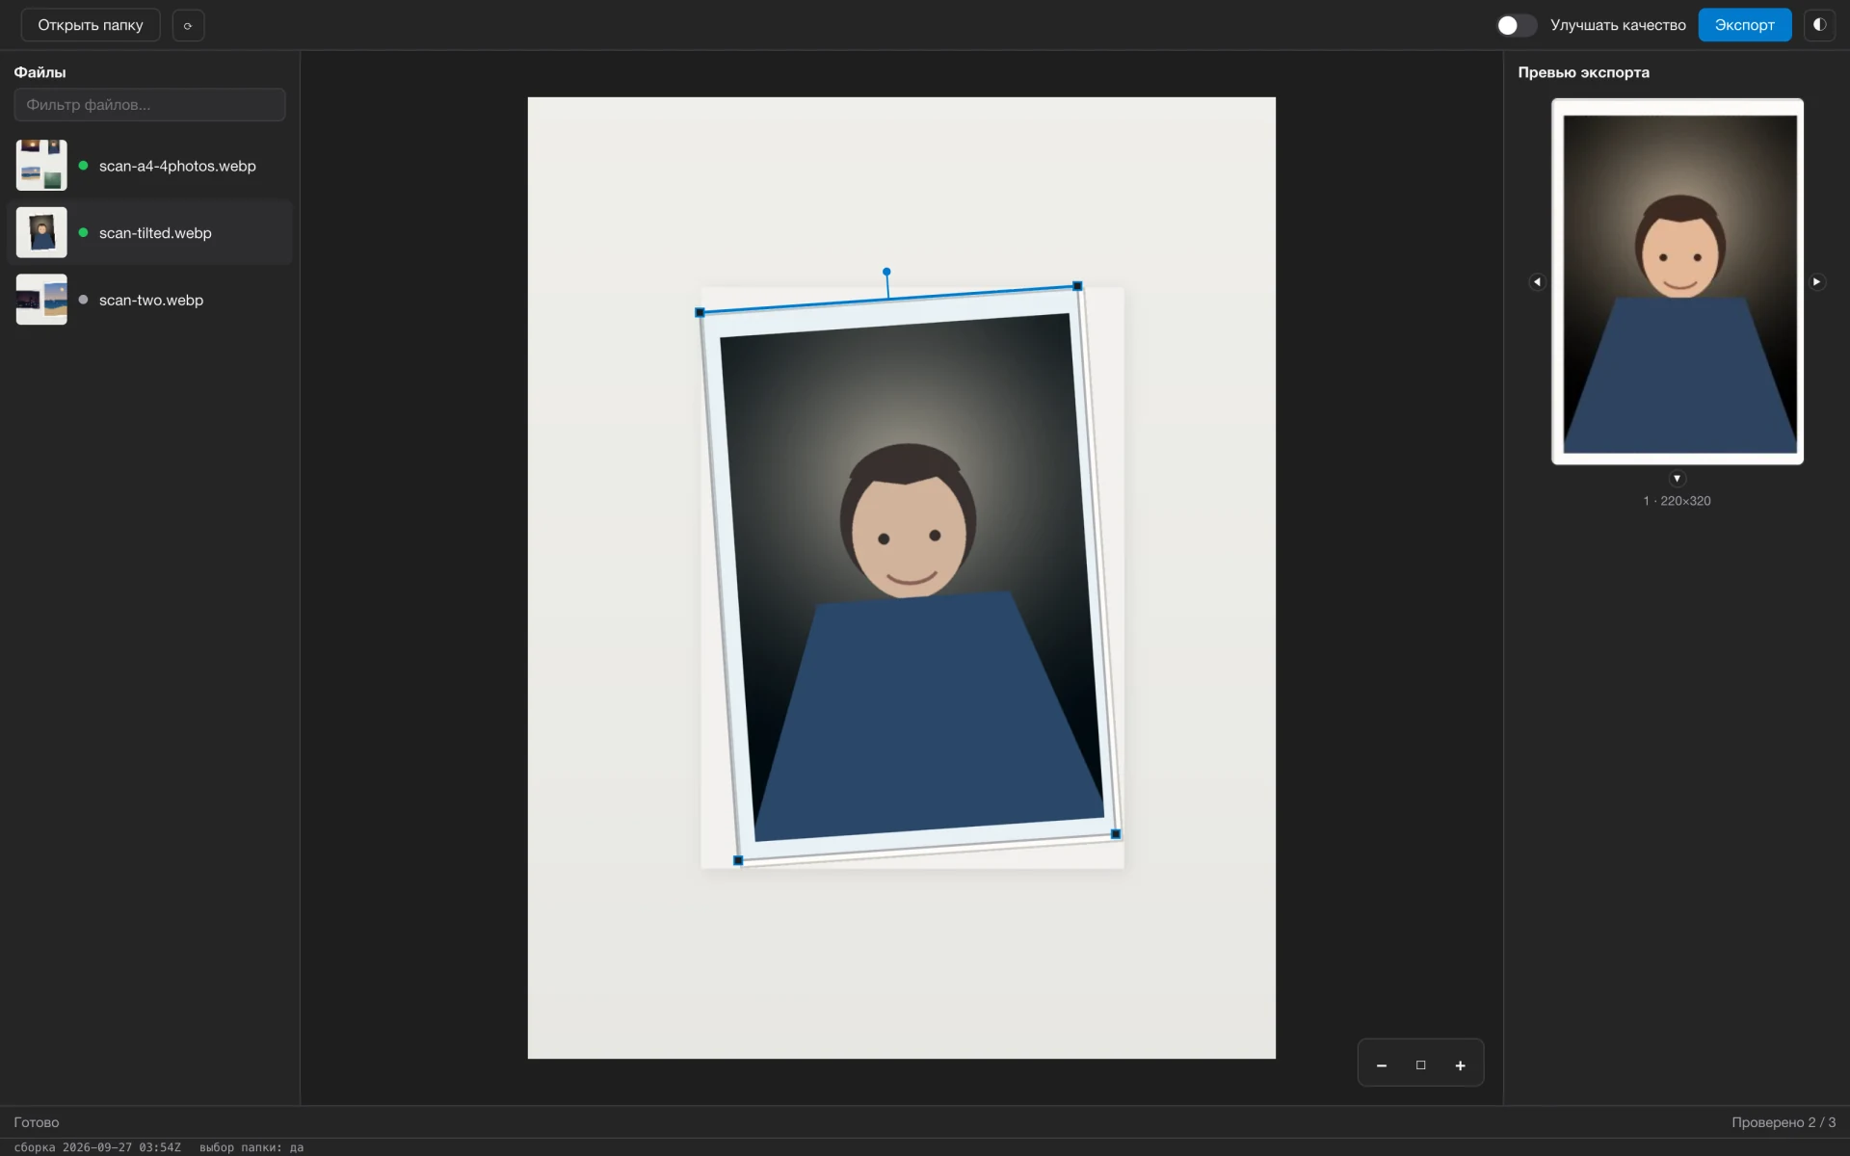
Task: Click the down arrow under the export preview
Action: pyautogui.click(x=1677, y=479)
